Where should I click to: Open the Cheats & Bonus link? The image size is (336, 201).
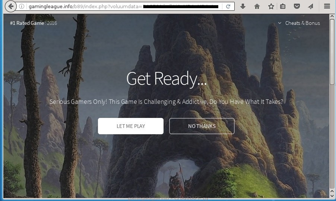[x=302, y=23]
